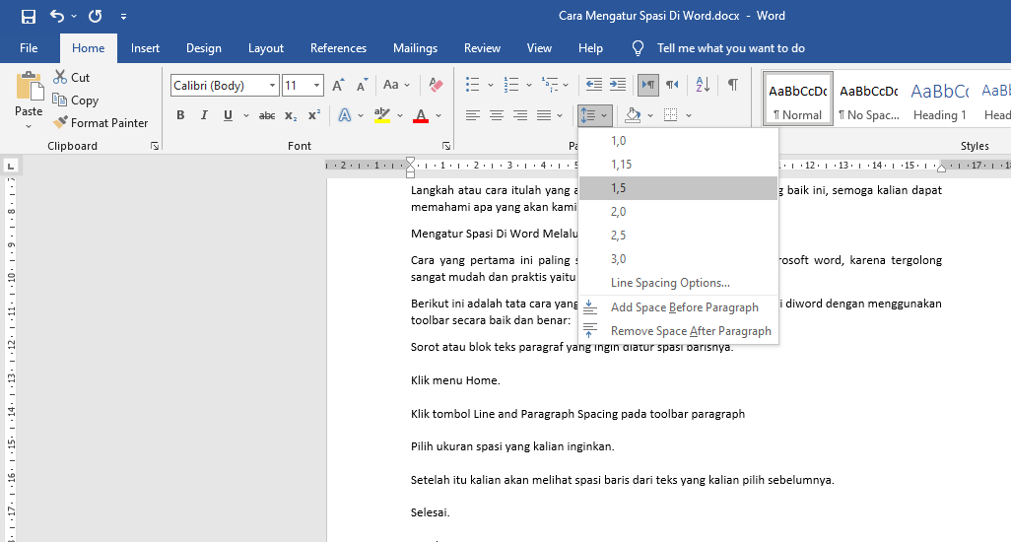The width and height of the screenshot is (1011, 542).
Task: Open the Borders button
Action: (x=671, y=115)
